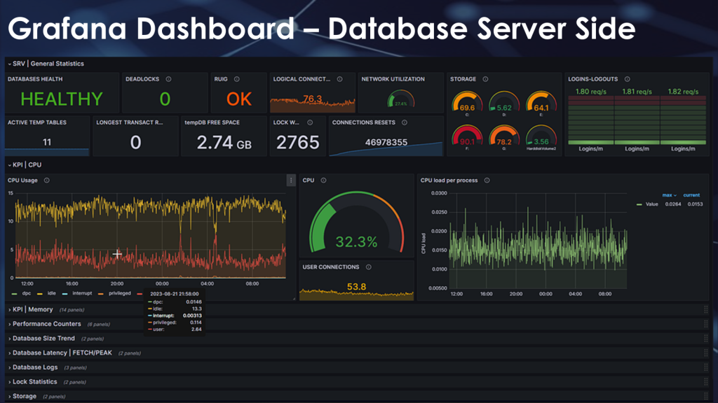Image resolution: width=718 pixels, height=403 pixels.
Task: Click the drag handle on Database Size Trend row
Action: (706, 339)
